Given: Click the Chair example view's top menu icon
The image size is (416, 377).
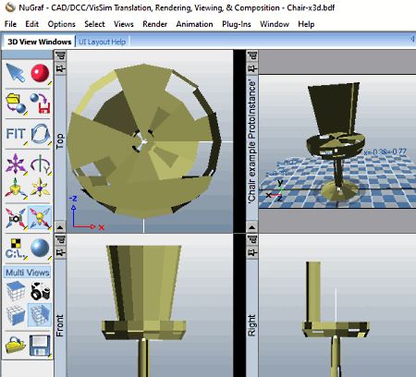Looking at the screenshot, I should pyautogui.click(x=252, y=55).
